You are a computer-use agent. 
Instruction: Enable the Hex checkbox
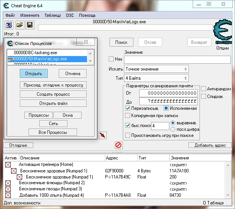pos(111,59)
